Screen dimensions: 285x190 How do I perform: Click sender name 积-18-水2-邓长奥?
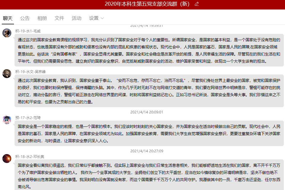pos(30,157)
